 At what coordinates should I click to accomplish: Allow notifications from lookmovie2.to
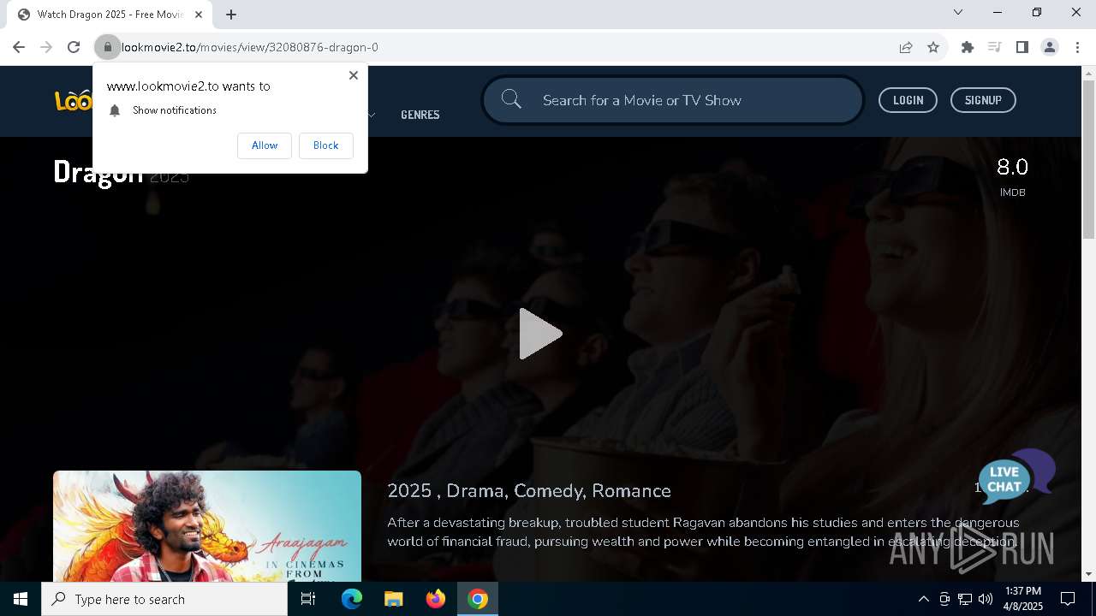pos(265,145)
